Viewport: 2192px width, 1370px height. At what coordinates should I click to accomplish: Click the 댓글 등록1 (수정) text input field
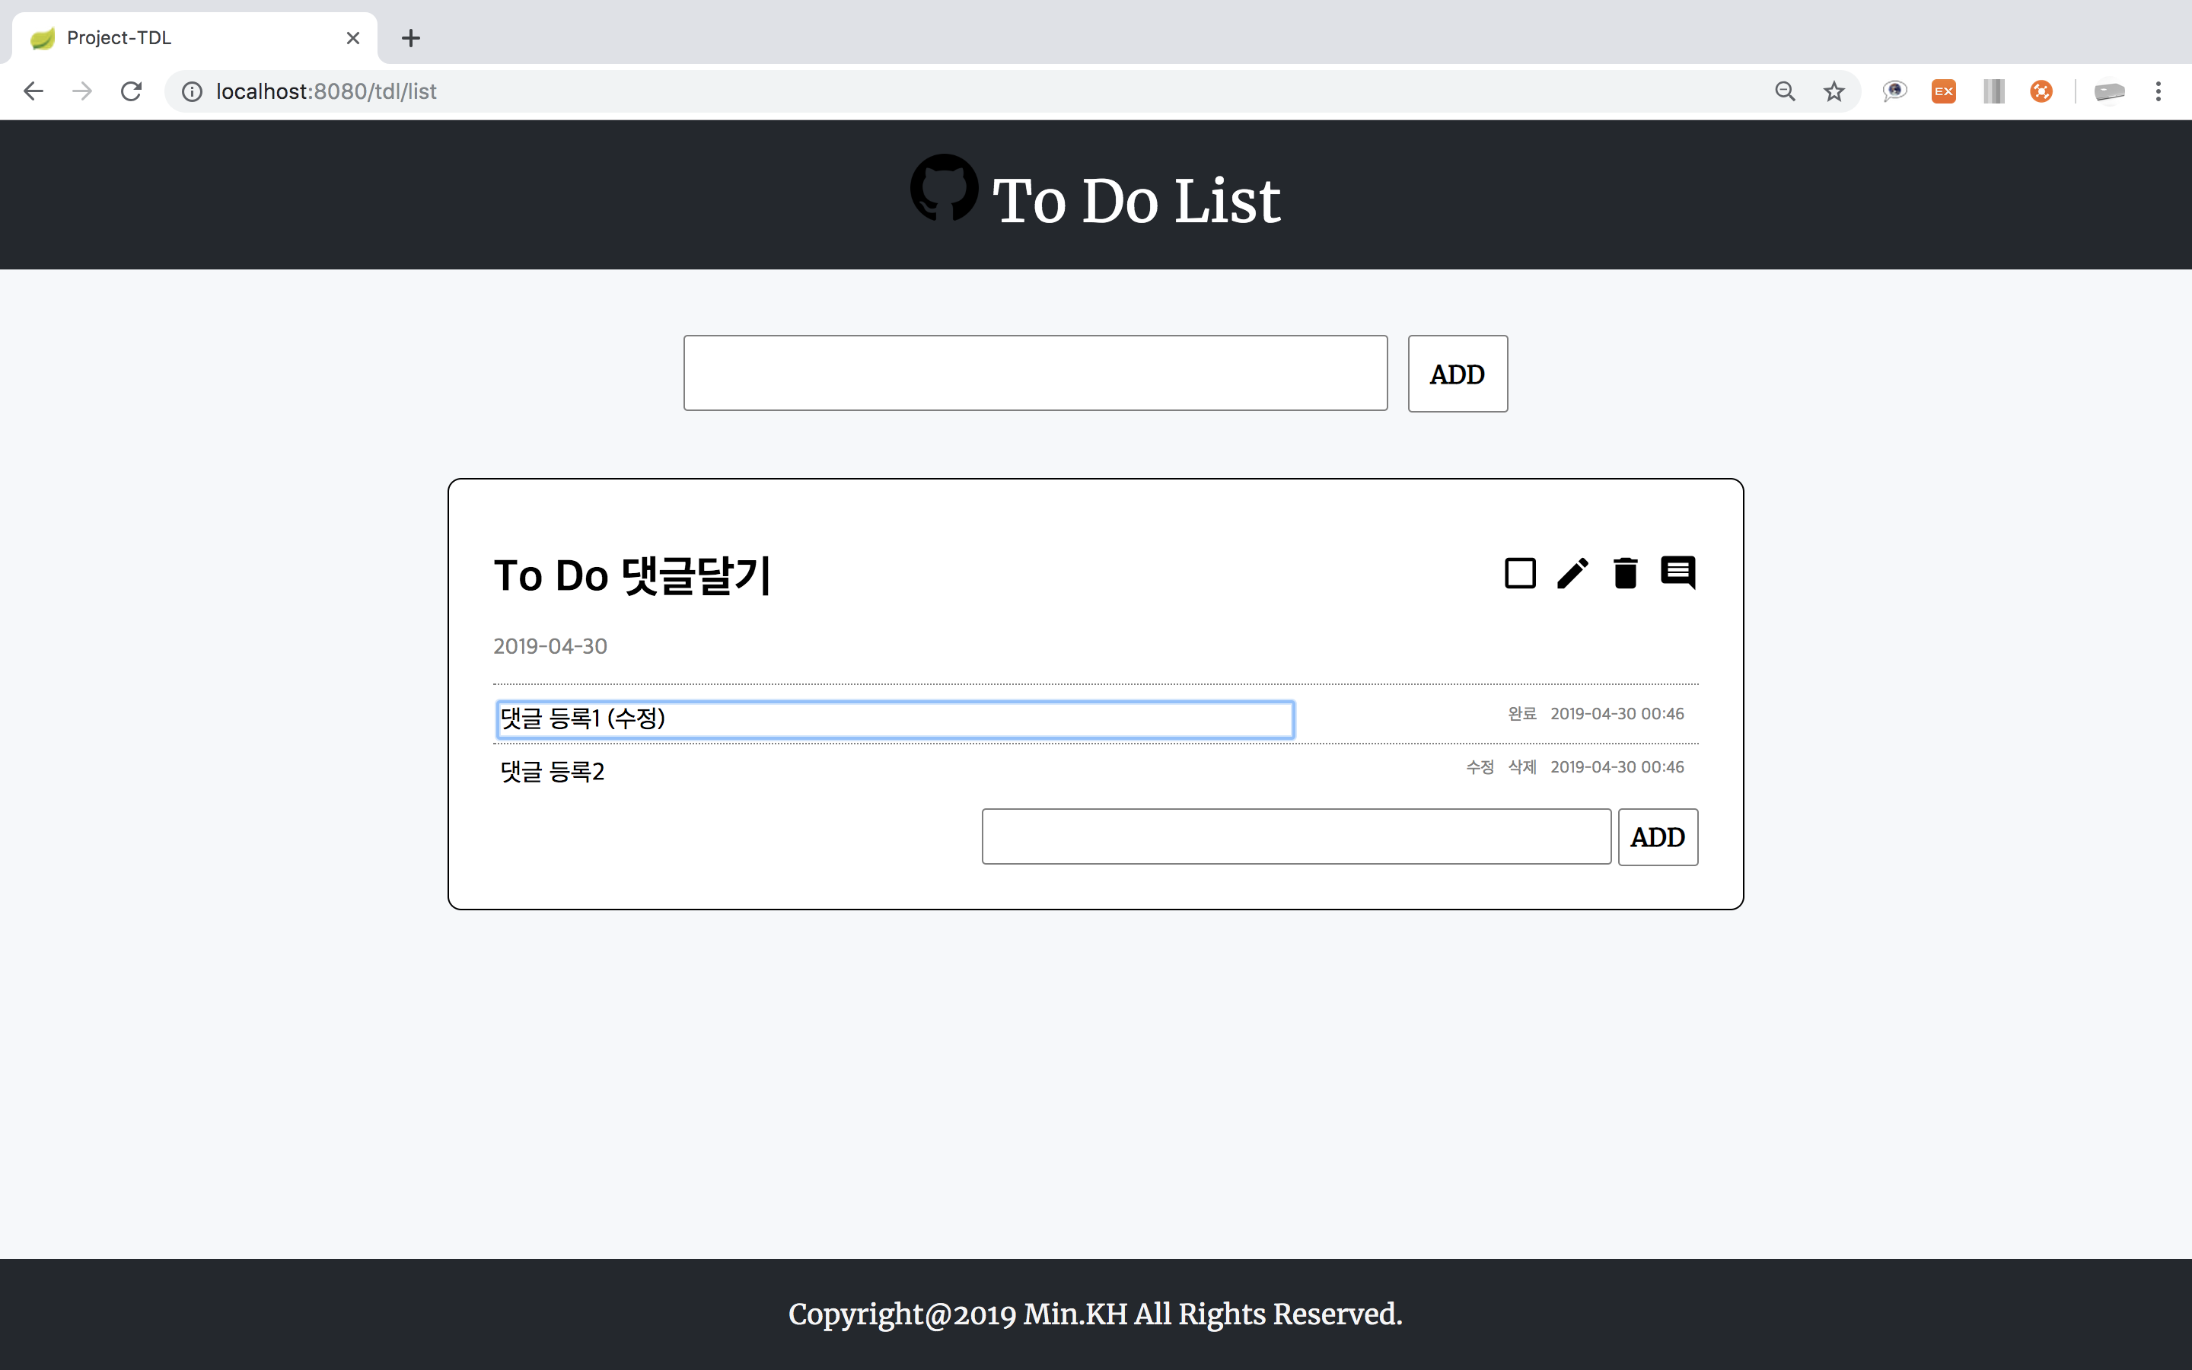894,718
